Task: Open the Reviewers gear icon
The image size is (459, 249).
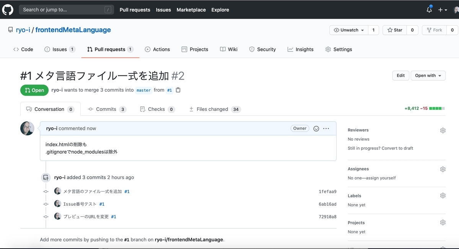Action: pos(443,130)
